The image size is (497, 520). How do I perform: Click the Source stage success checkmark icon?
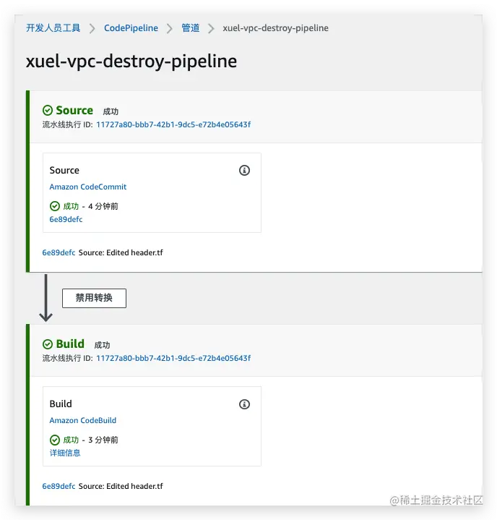[48, 111]
